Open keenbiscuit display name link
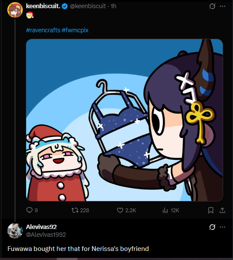233x260 pixels. point(43,6)
